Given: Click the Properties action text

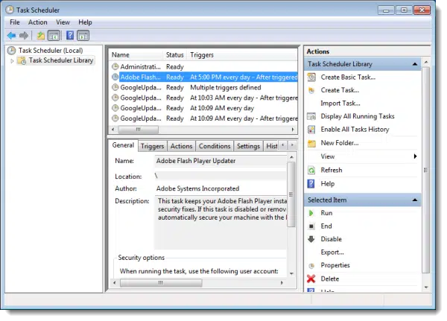Looking at the screenshot, I should tap(335, 265).
